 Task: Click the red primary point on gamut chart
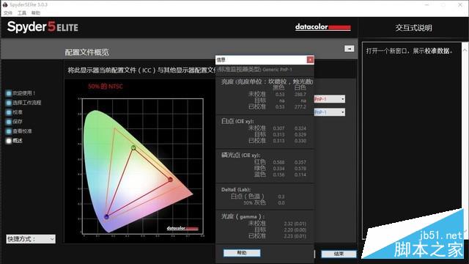tap(170, 180)
